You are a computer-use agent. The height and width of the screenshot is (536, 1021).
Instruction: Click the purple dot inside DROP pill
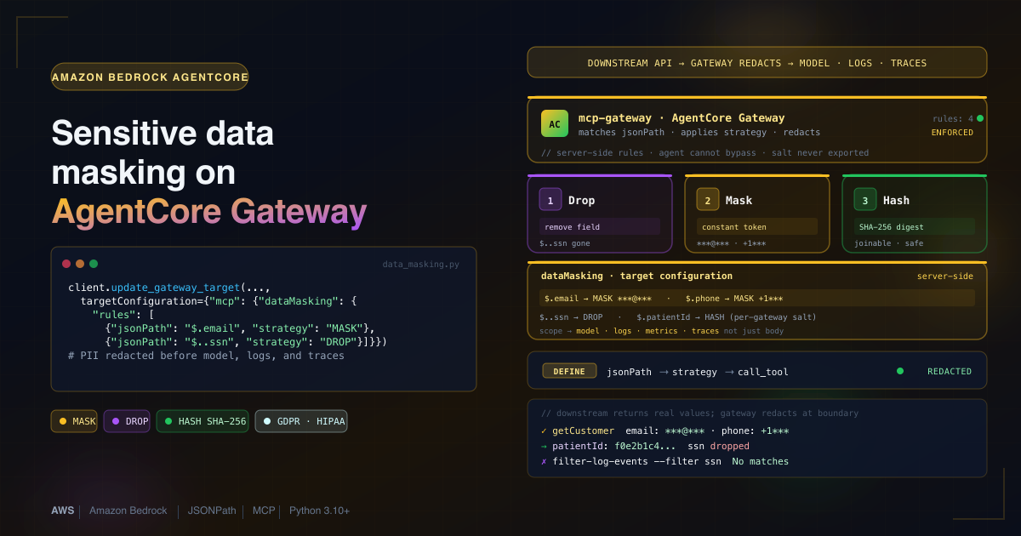115,421
